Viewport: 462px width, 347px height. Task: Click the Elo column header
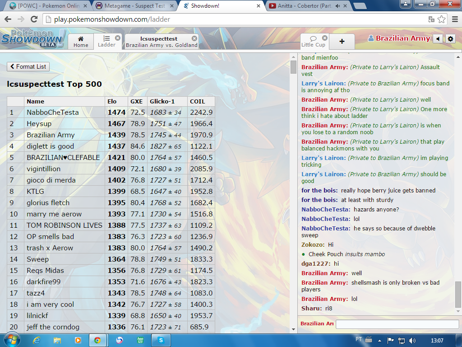point(116,102)
